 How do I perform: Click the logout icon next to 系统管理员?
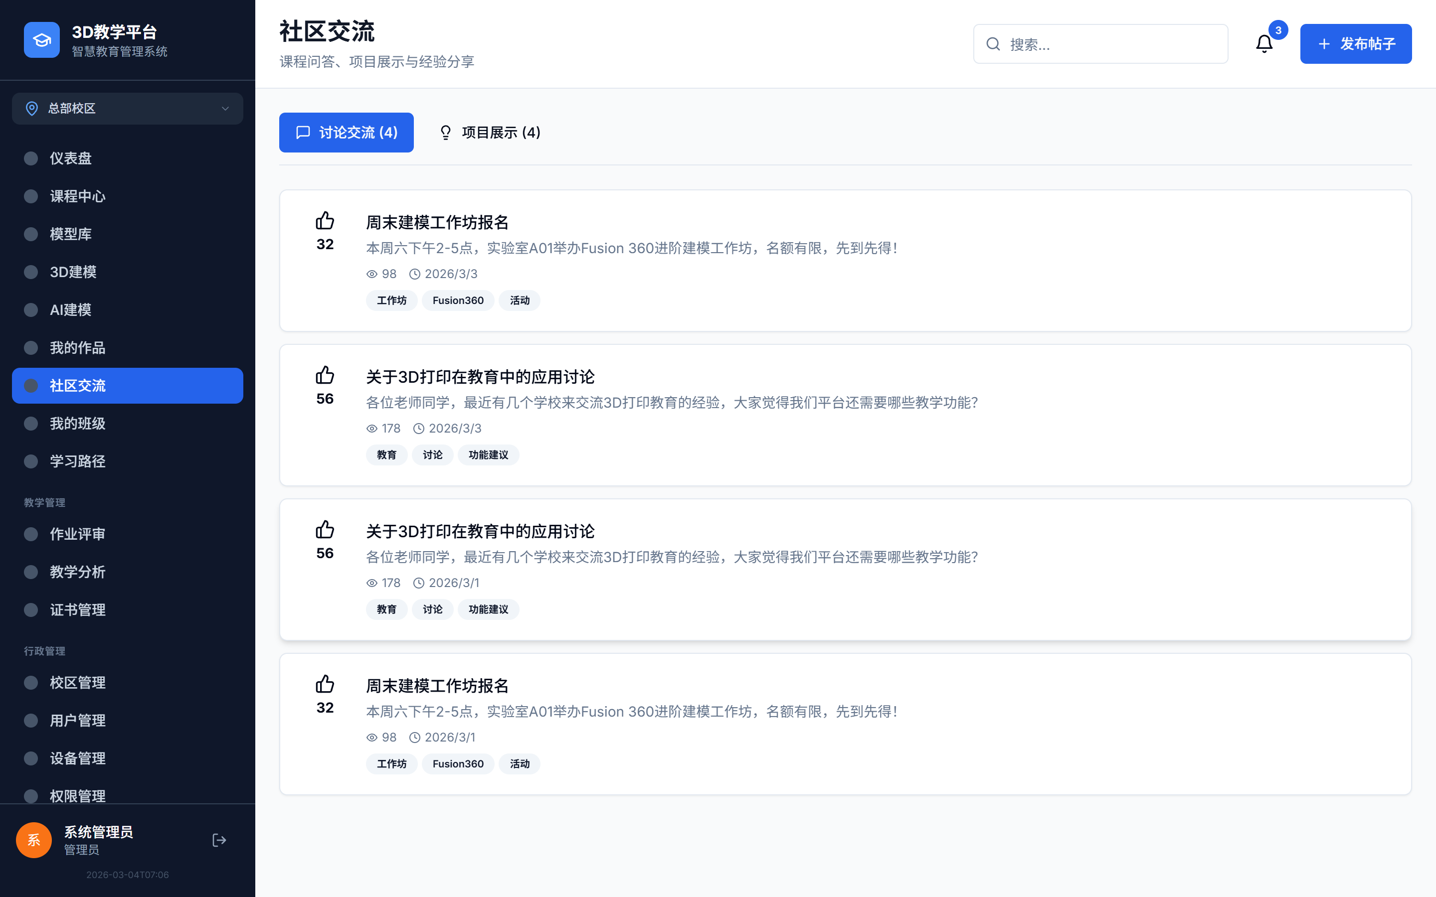coord(219,840)
